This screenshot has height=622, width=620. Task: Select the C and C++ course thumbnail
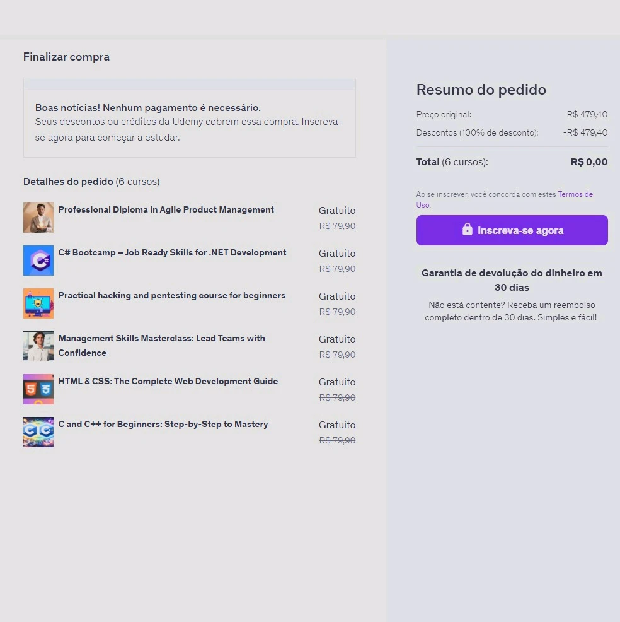coord(38,432)
